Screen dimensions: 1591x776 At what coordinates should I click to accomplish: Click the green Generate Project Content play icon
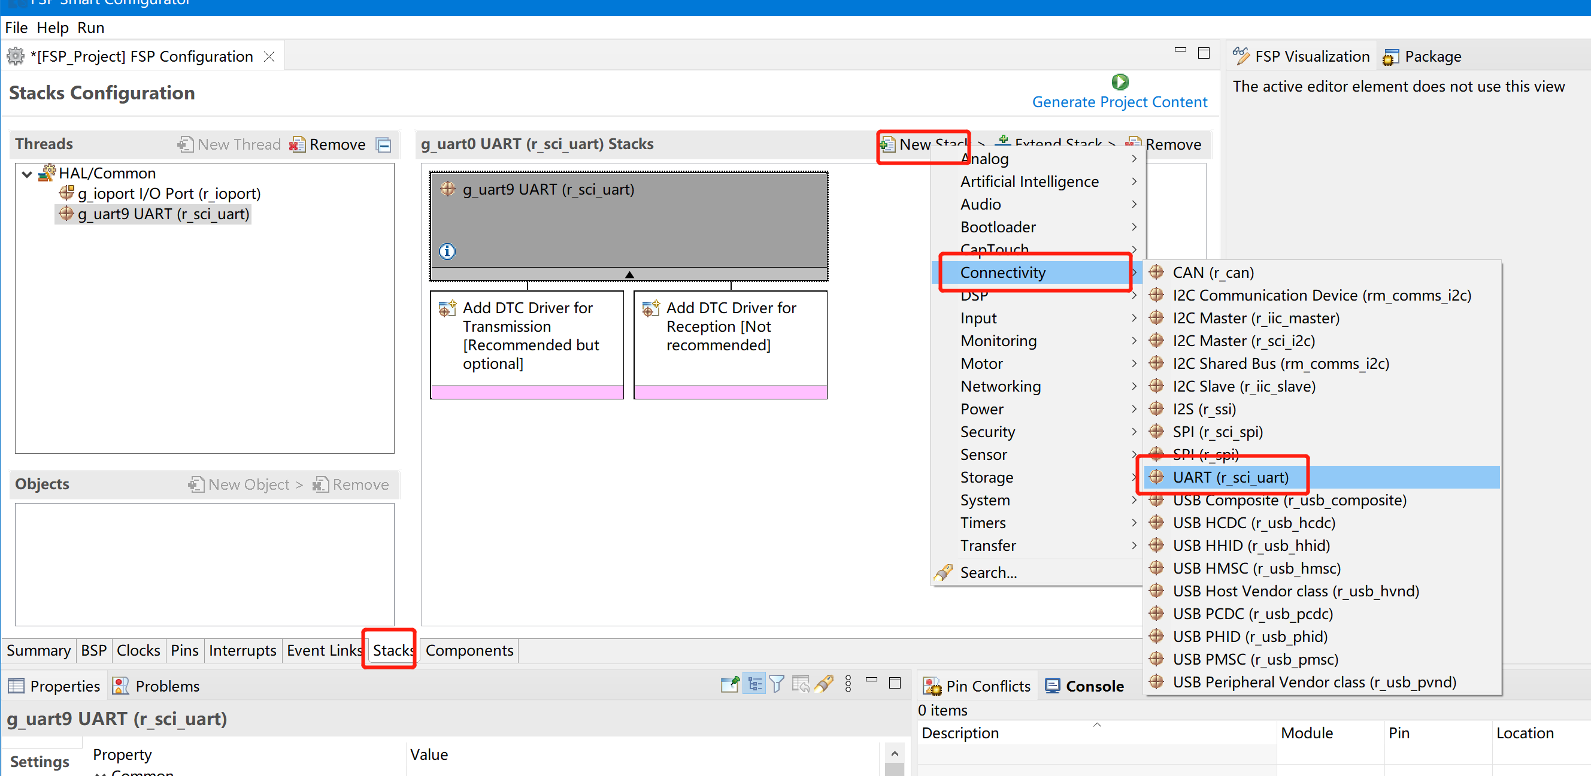(1119, 82)
